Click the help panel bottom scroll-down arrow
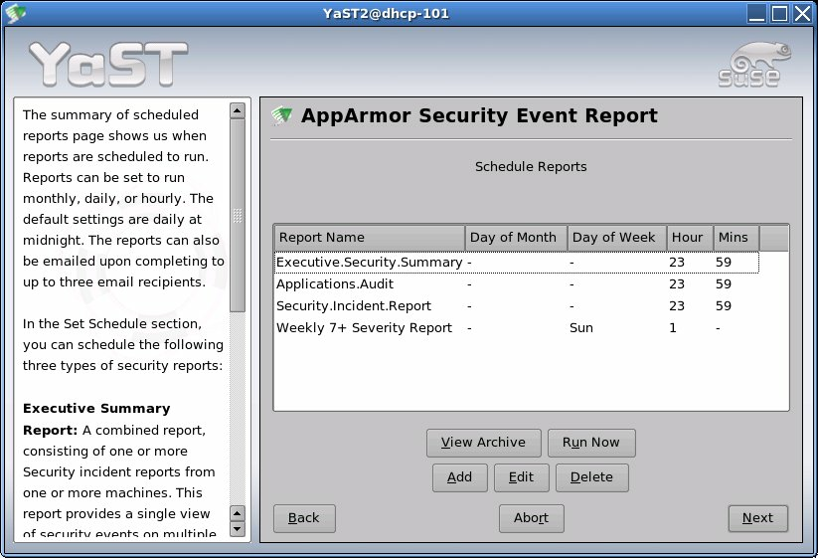 tap(238, 529)
